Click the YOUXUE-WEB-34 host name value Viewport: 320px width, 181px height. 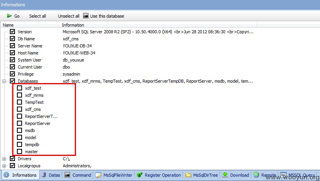pyautogui.click(x=79, y=53)
